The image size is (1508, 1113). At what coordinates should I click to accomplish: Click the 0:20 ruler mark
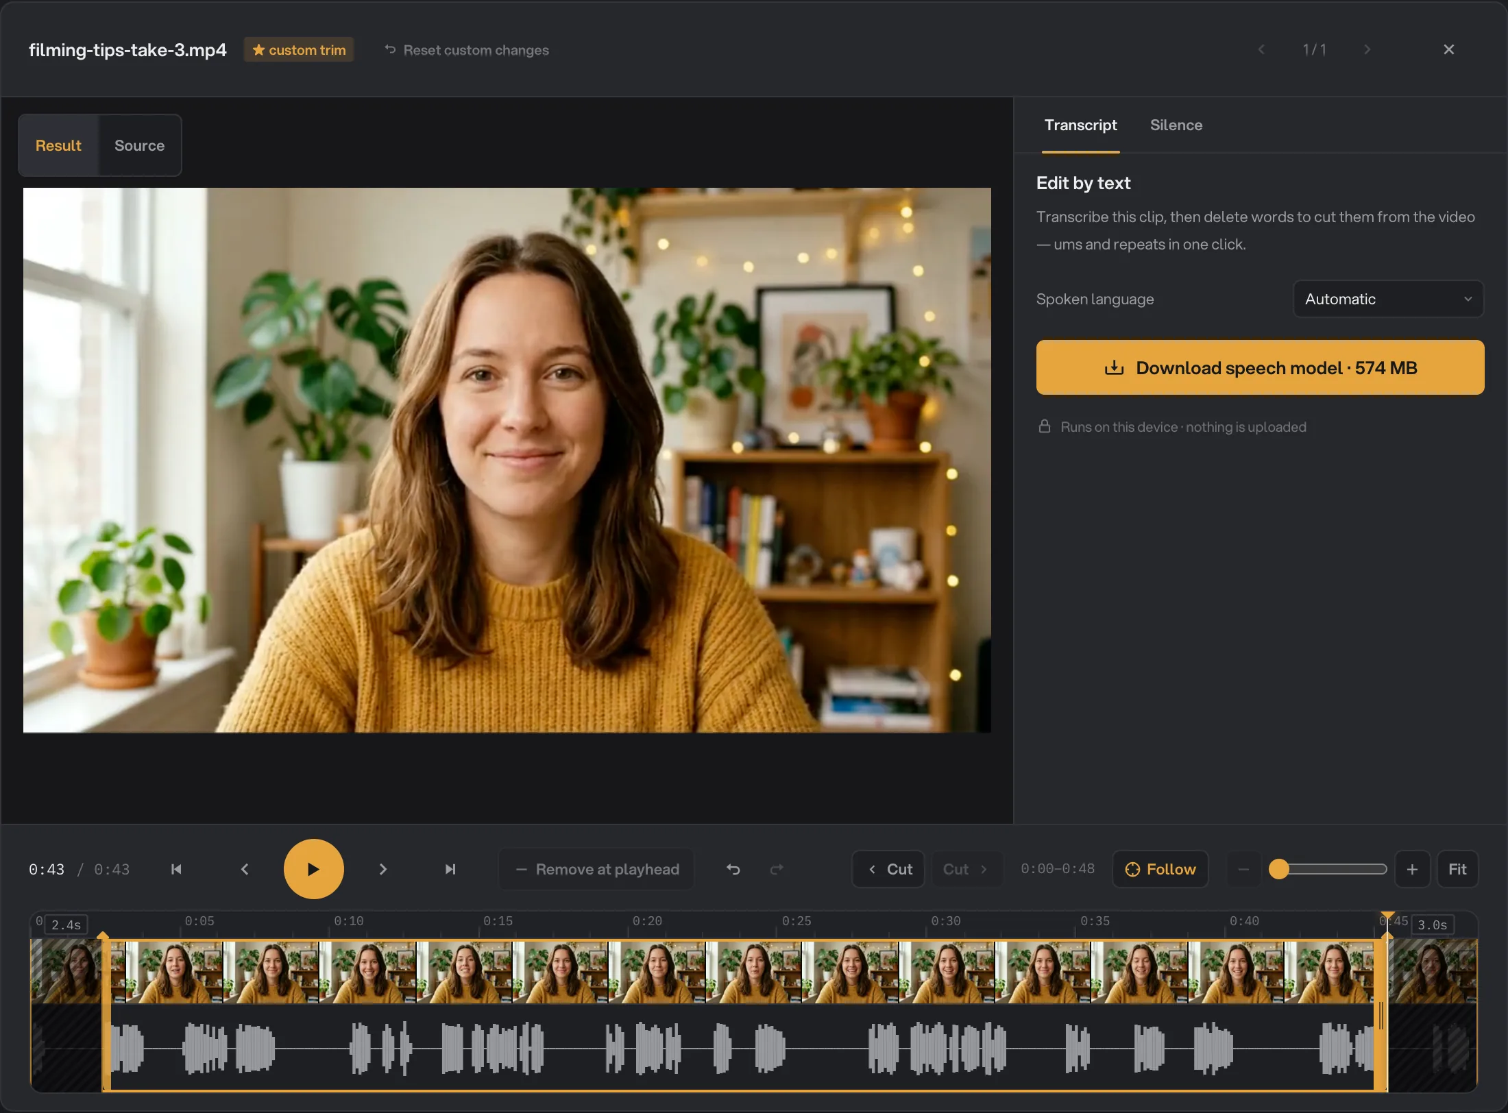click(646, 921)
